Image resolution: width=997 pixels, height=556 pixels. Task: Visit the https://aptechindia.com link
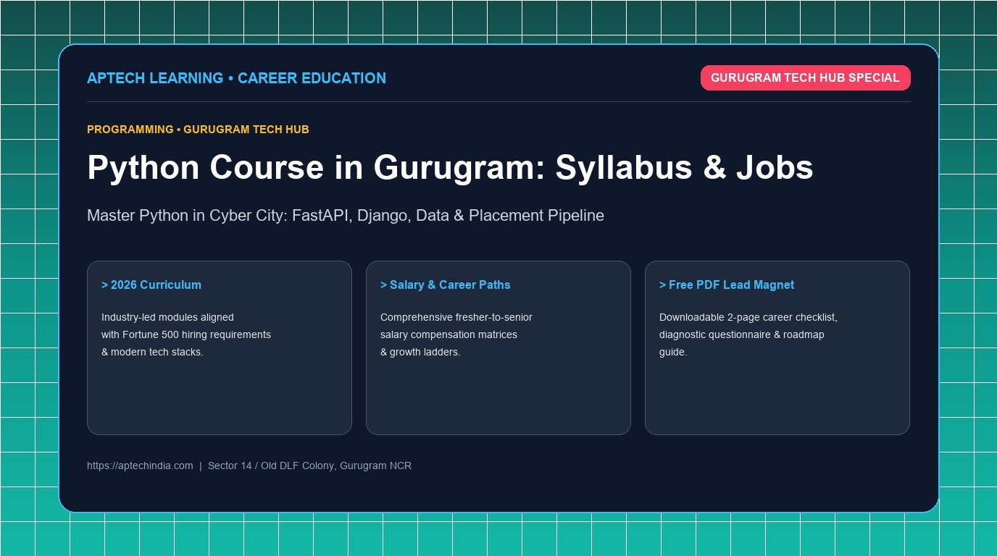point(140,466)
